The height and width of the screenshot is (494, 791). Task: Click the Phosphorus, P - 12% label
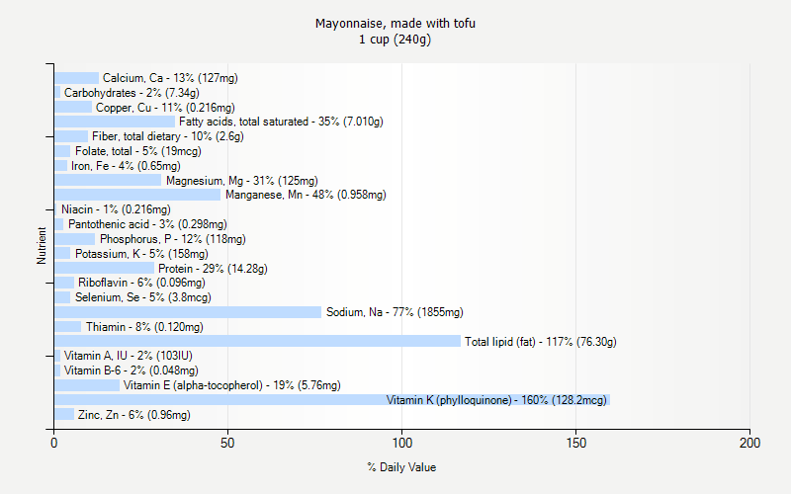click(x=172, y=239)
